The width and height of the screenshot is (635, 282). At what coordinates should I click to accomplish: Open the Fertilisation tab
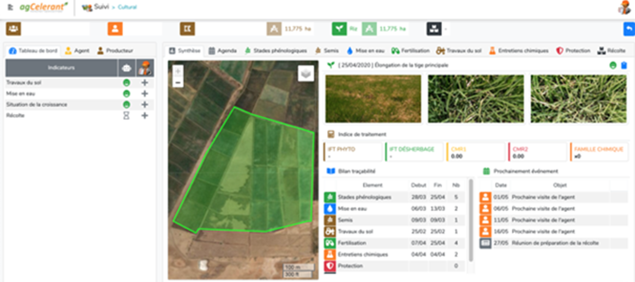click(411, 51)
